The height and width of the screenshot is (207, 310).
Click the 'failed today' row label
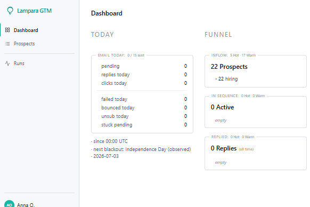(x=115, y=99)
